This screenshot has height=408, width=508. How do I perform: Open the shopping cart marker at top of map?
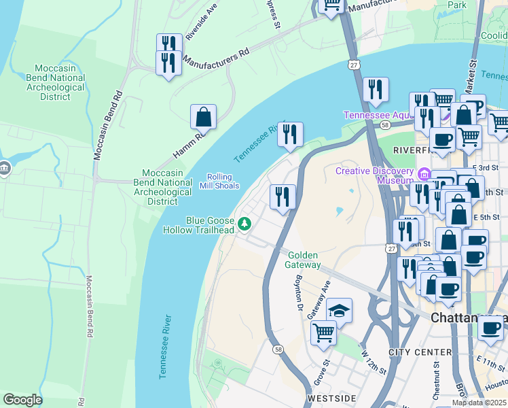point(331,7)
